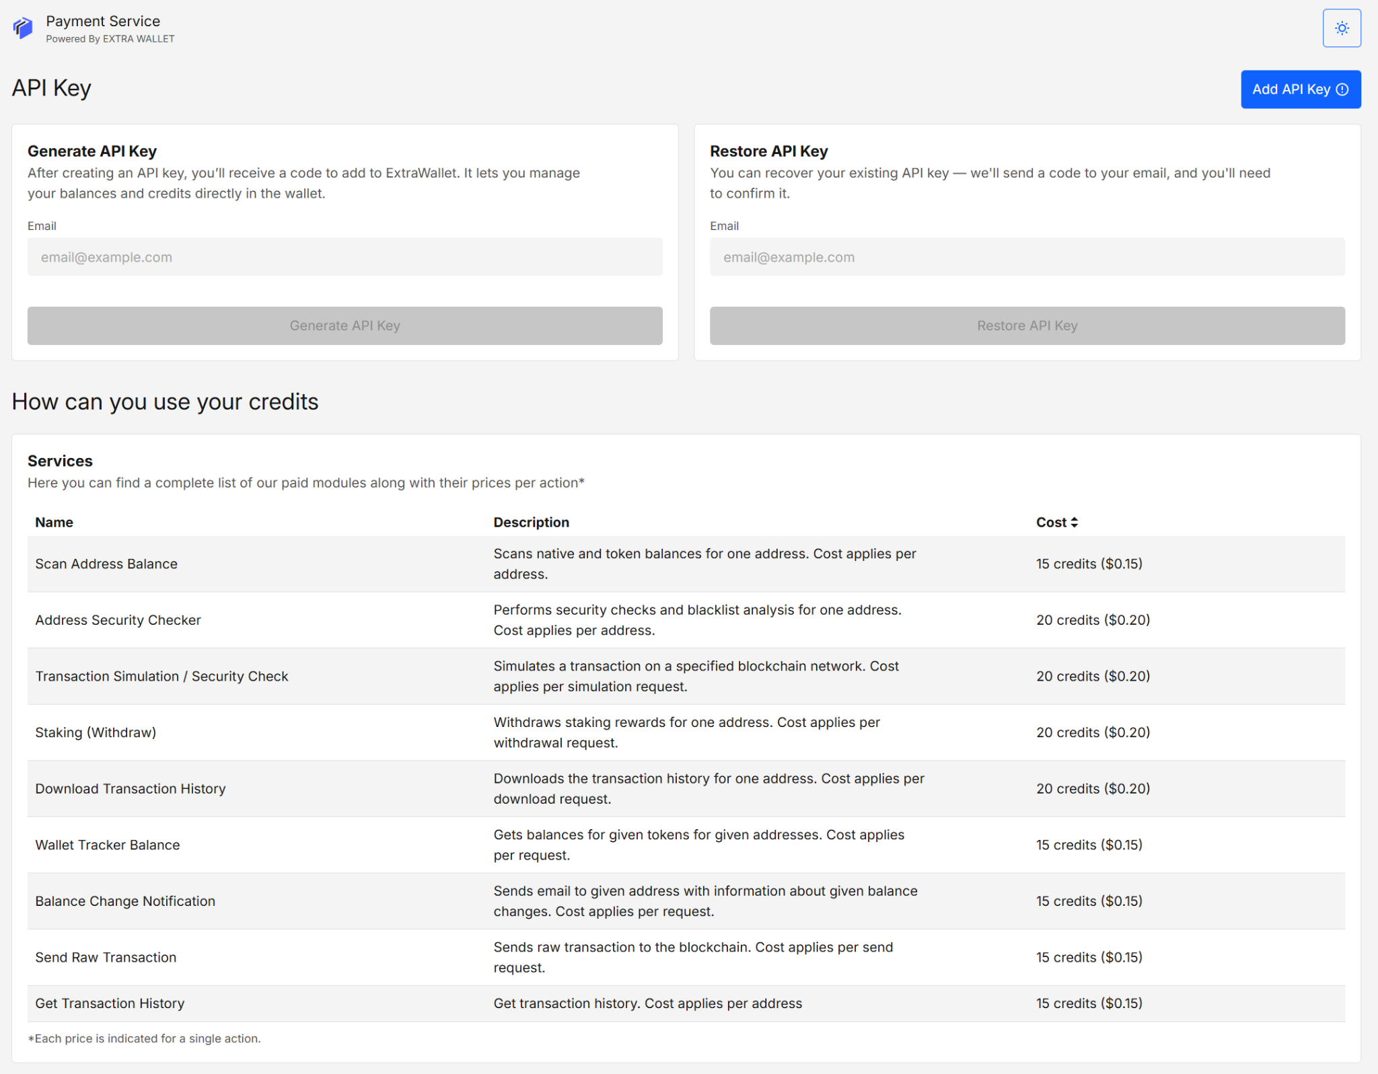Click the Payment Service logo

coord(24,28)
